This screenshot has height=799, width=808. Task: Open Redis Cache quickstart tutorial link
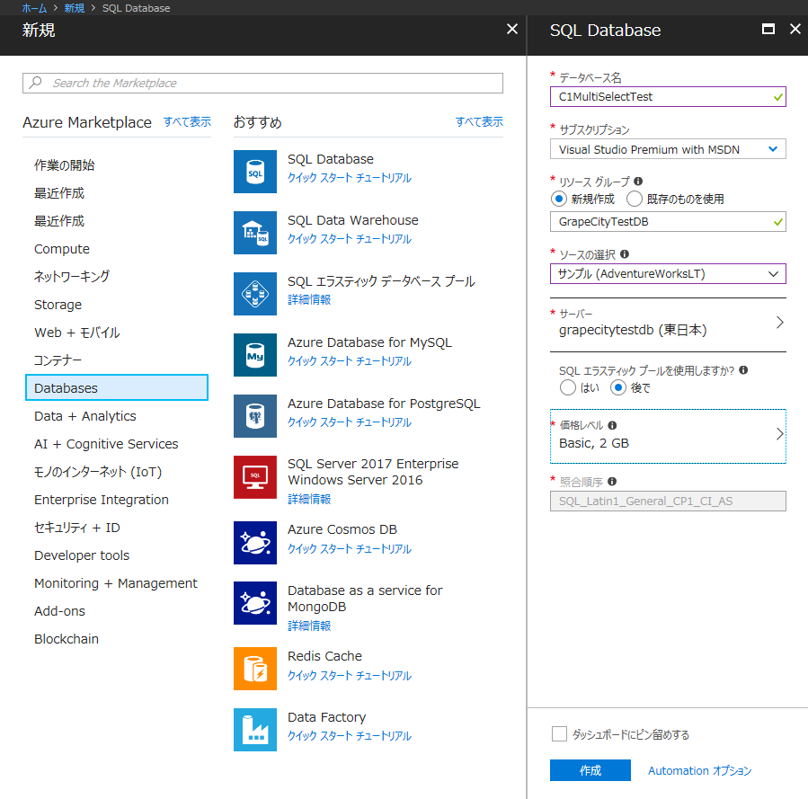point(350,675)
